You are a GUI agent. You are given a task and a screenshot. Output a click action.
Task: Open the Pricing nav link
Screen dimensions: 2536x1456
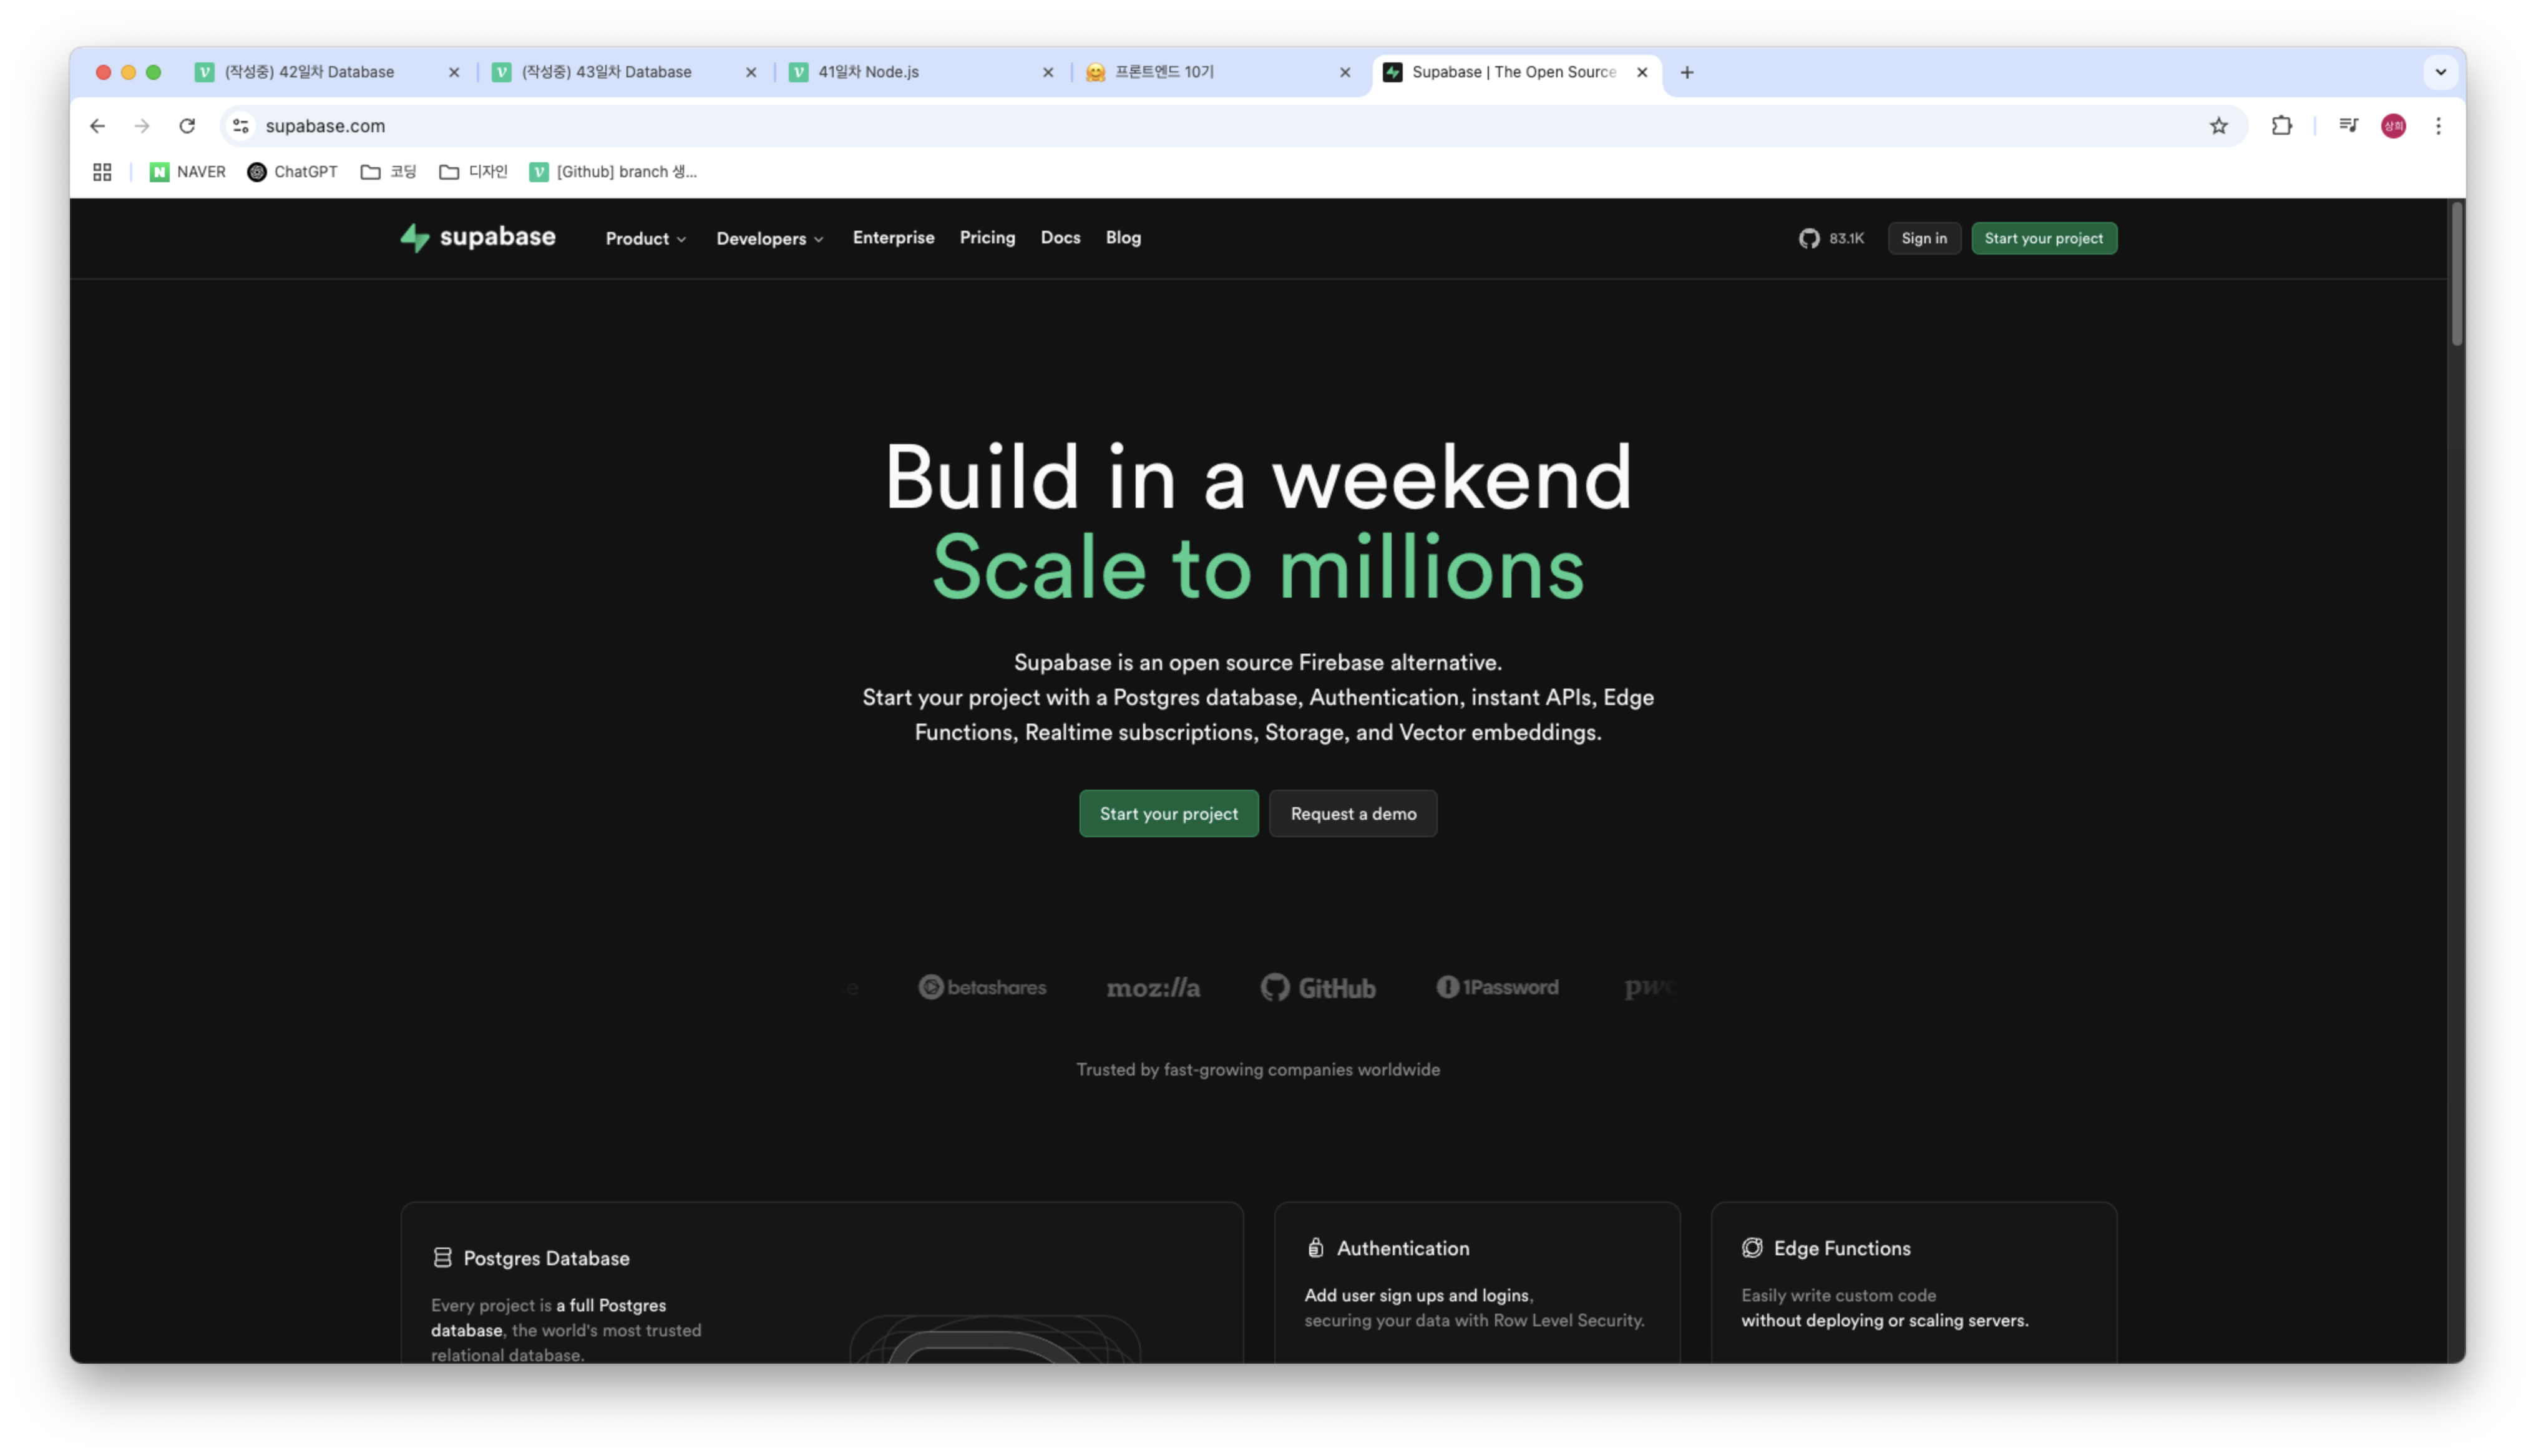pos(987,237)
